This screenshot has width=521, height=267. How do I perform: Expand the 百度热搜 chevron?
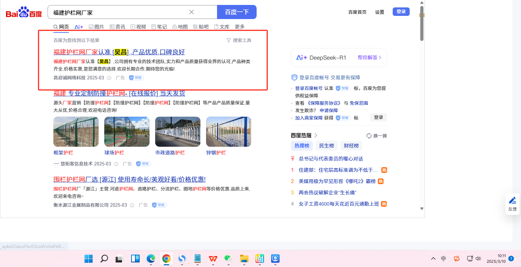[x=316, y=135]
